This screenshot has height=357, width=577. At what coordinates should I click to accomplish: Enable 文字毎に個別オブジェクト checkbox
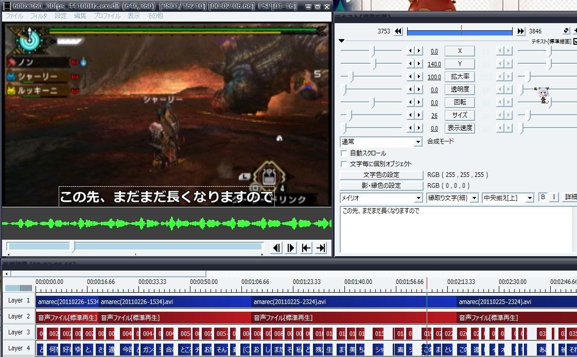[x=344, y=164]
